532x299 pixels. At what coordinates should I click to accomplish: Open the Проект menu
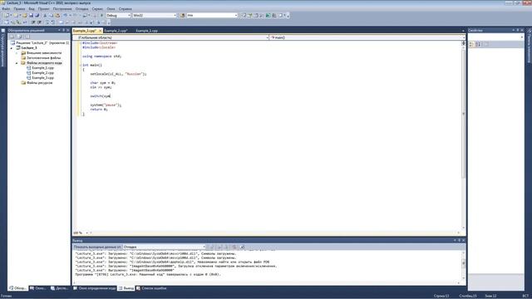coord(43,9)
